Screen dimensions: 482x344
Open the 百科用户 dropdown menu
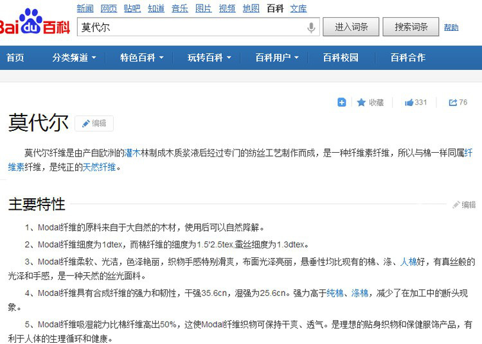tap(277, 58)
